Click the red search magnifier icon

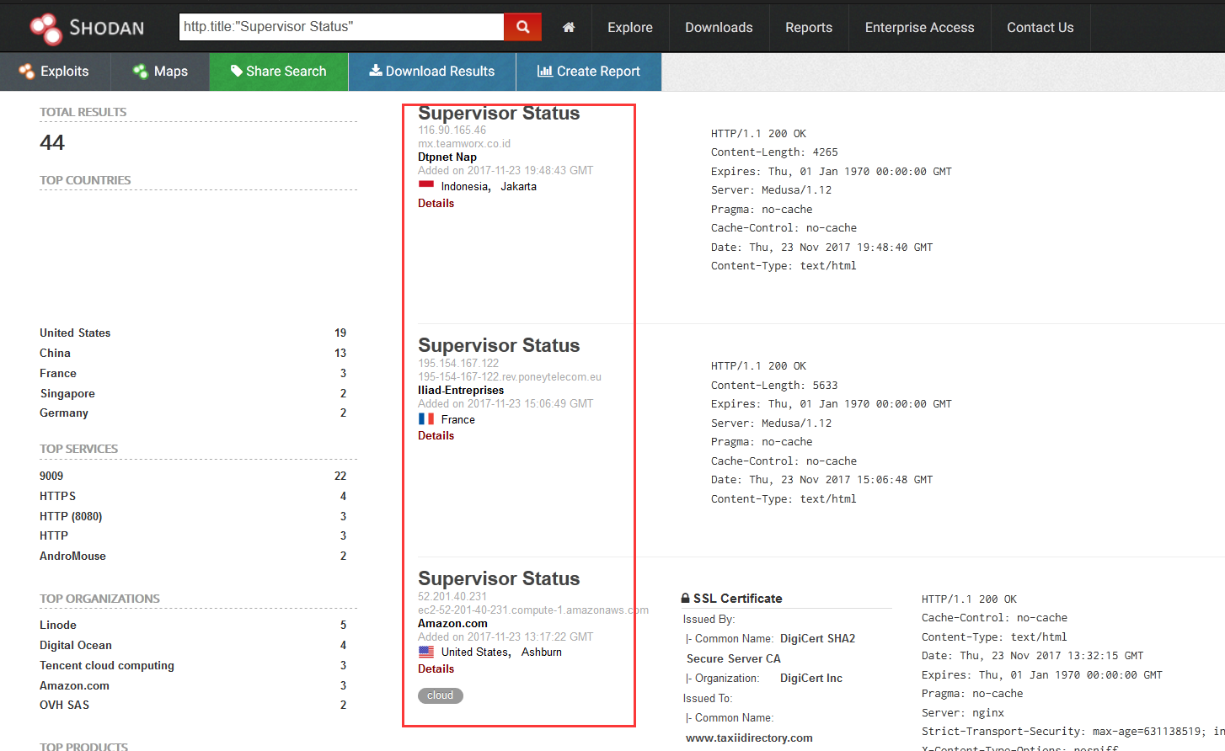tap(522, 27)
